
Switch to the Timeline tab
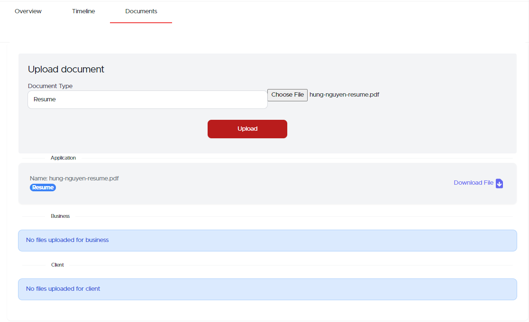83,11
